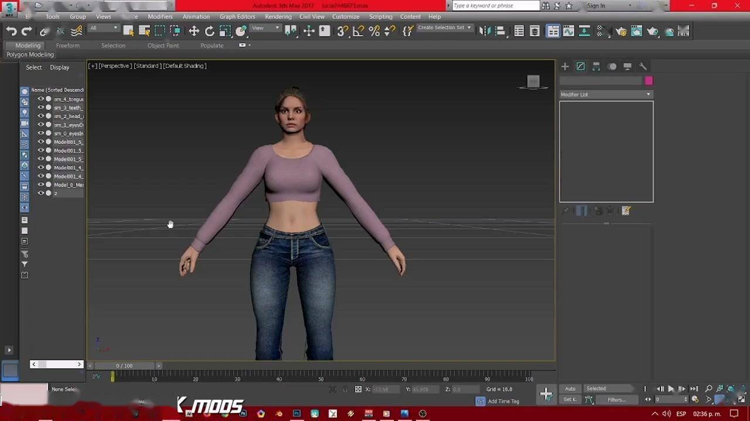This screenshot has width=750, height=421.
Task: Open the View coordinate system dropdown
Action: (264, 28)
